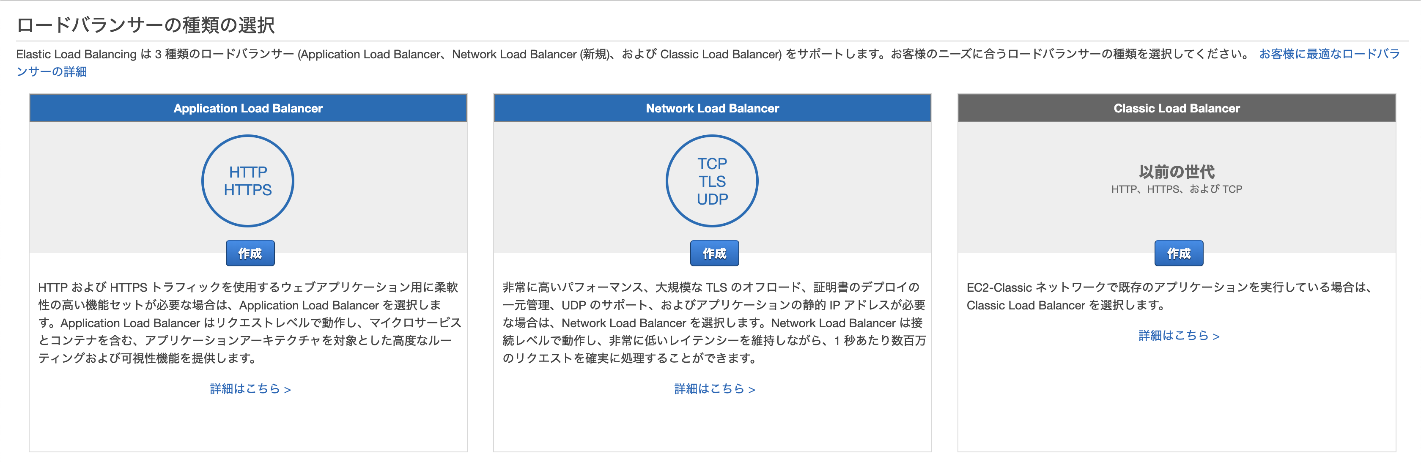This screenshot has height=465, width=1421.
Task: Click 作成 under Application Load Balancer
Action: tap(250, 253)
